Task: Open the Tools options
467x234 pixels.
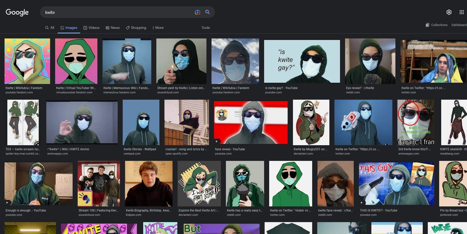Action: (205, 28)
